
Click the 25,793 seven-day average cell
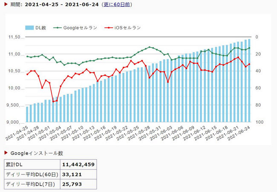tap(78, 184)
